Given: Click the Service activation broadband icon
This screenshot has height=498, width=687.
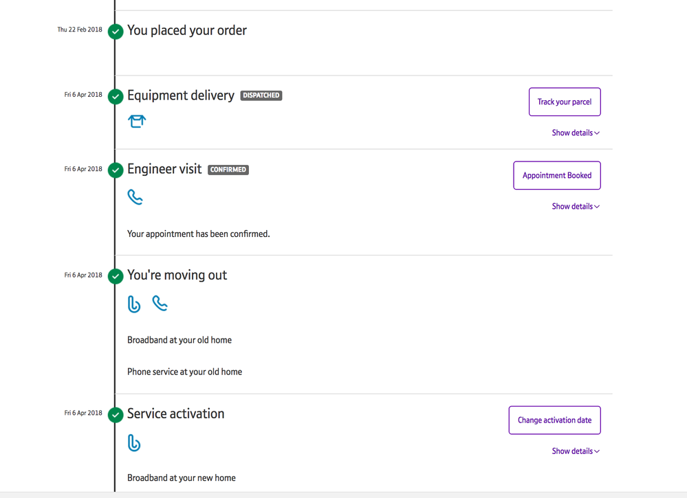Looking at the screenshot, I should (134, 443).
